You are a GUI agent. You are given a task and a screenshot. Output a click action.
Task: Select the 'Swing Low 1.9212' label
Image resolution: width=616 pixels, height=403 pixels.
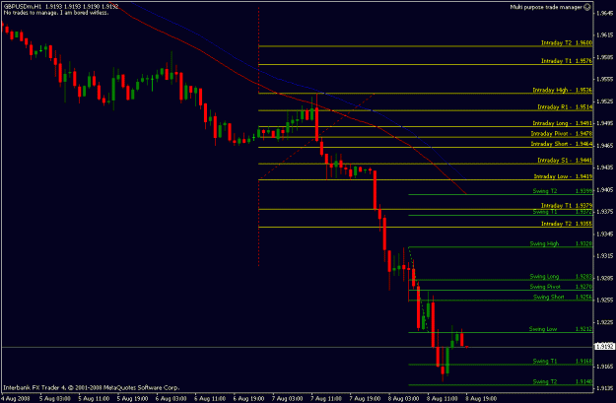(561, 329)
